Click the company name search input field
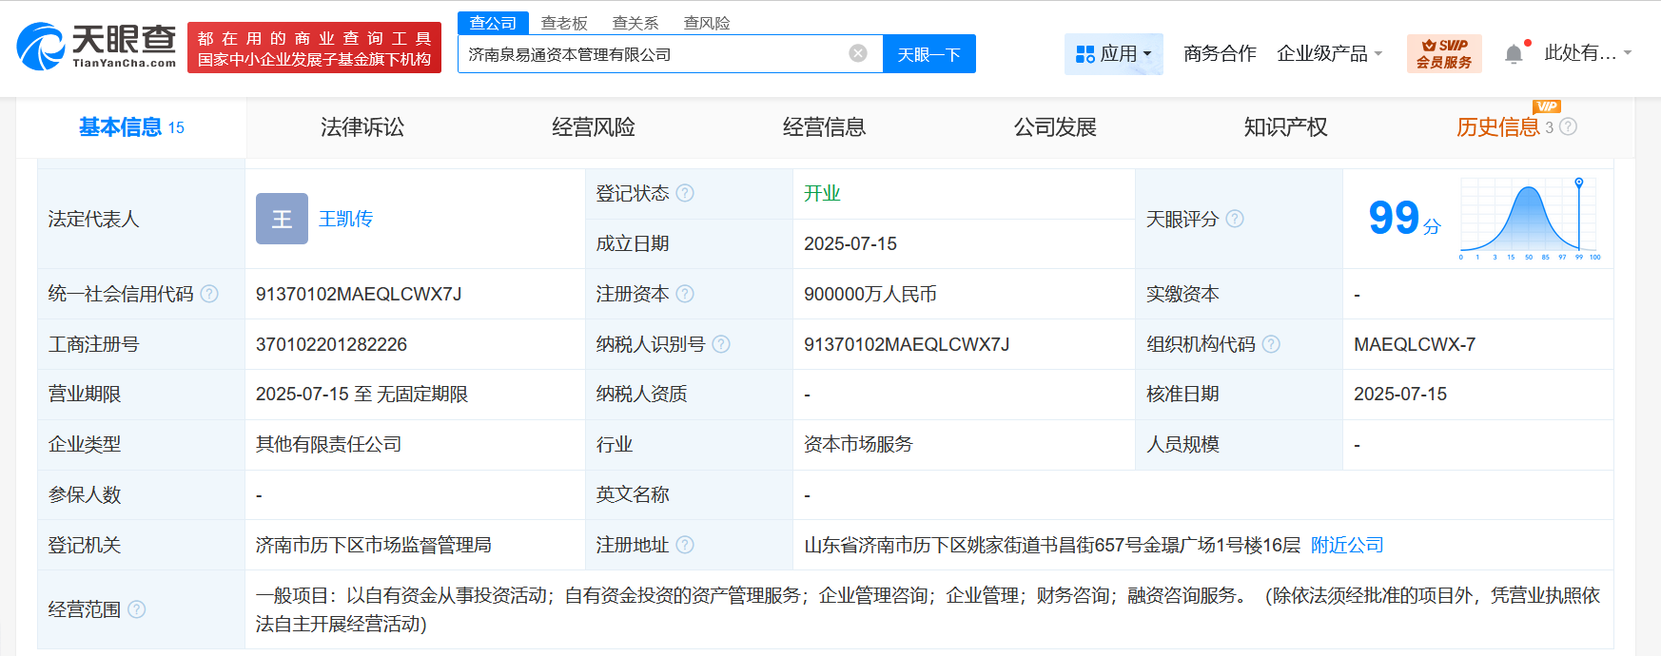This screenshot has width=1661, height=656. tap(652, 54)
